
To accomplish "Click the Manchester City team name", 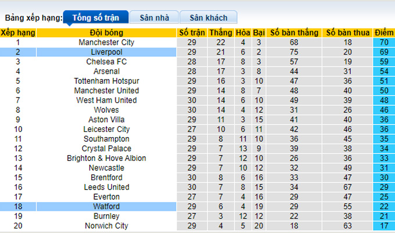I will [107, 42].
